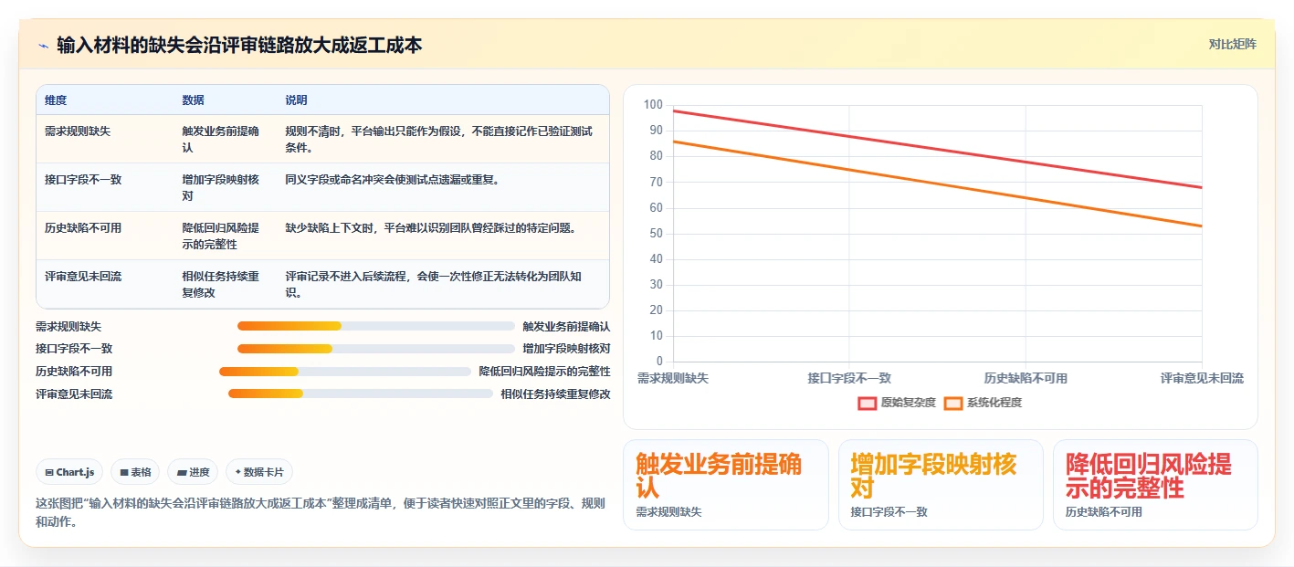This screenshot has height=567, width=1294.
Task: Select the 数据卡片 tag chip
Action: click(259, 472)
